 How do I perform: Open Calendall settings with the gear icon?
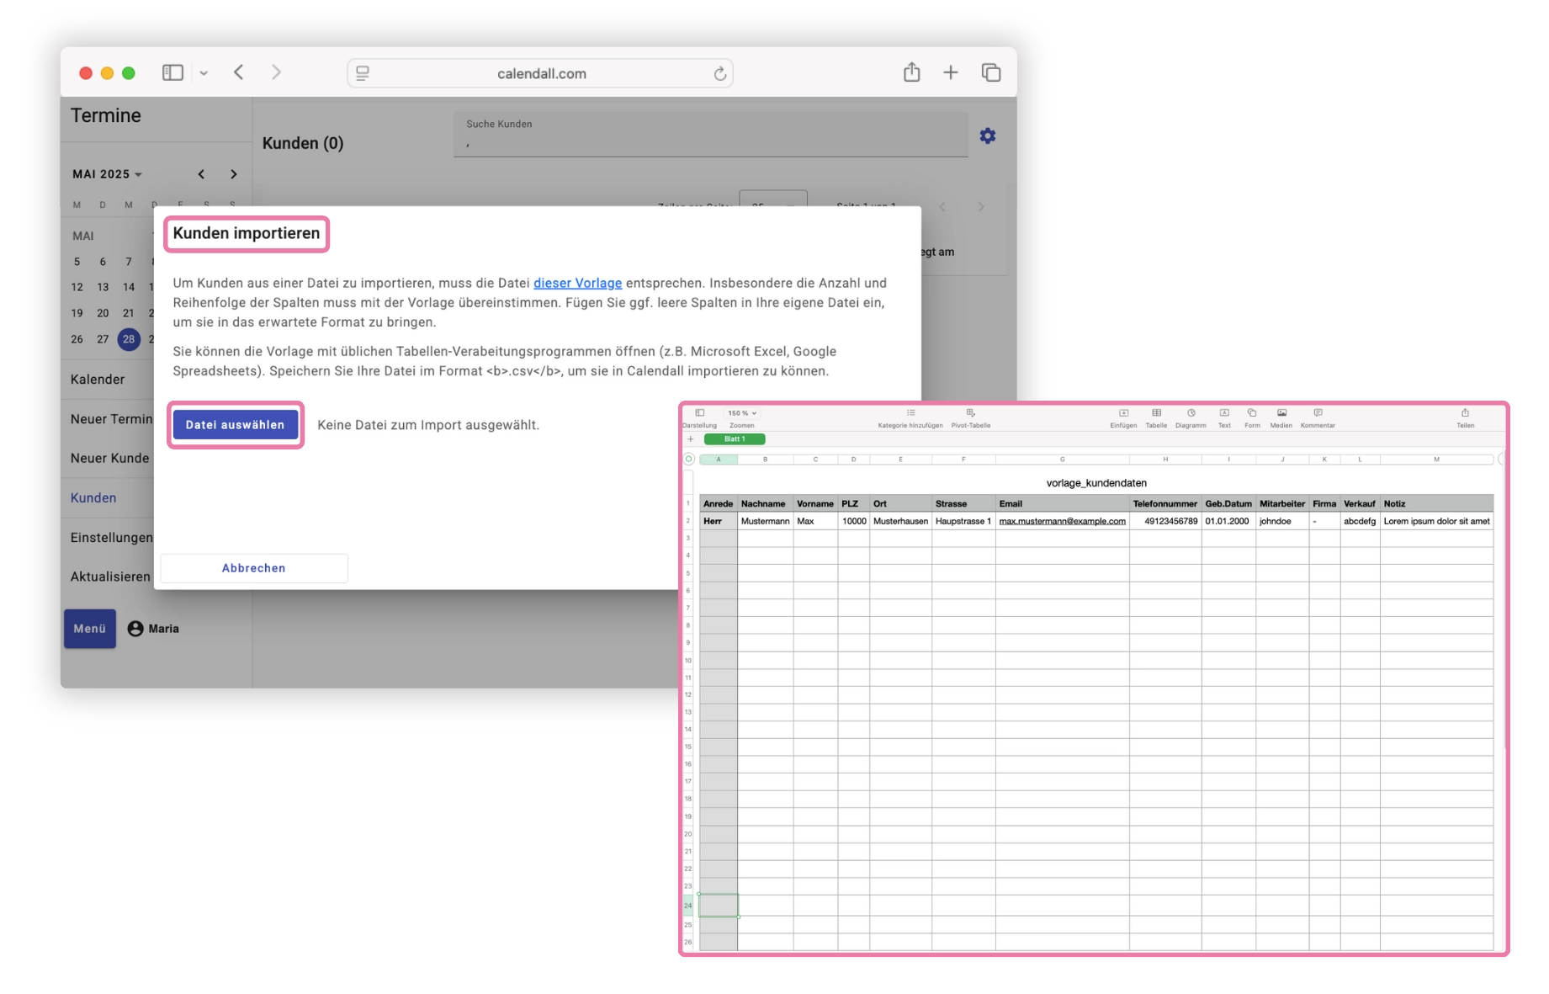point(988,136)
